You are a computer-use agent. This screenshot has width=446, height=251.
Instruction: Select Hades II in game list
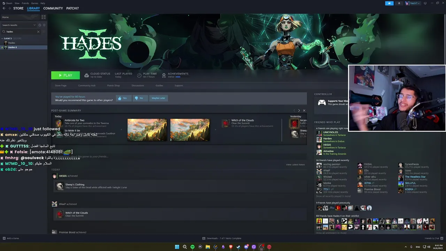24,47
